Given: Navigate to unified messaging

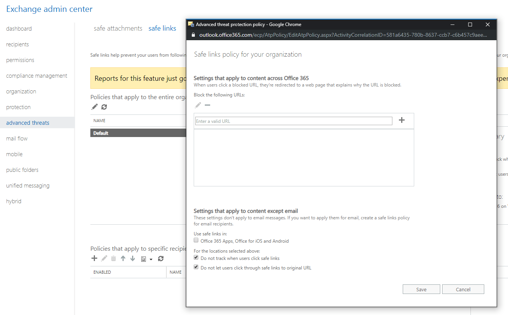Looking at the screenshot, I should coord(28,186).
